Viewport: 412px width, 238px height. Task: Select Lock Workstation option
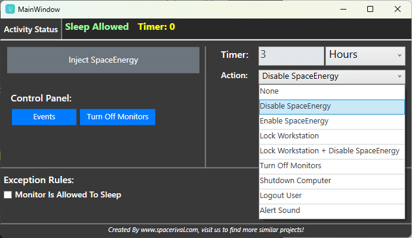[x=332, y=136]
